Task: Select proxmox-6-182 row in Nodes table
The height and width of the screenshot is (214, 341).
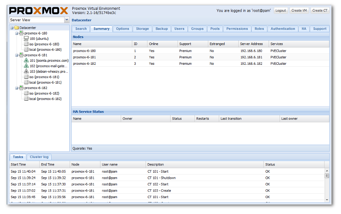Action: (x=200, y=64)
